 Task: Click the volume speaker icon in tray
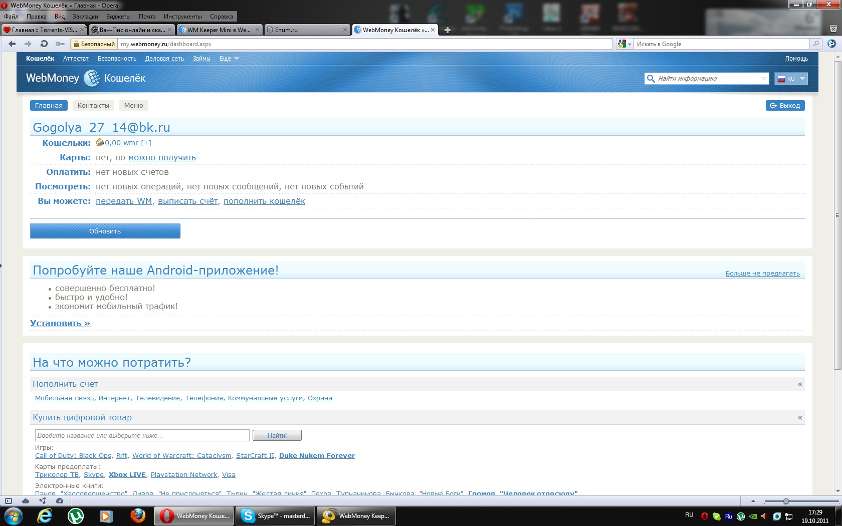point(764,516)
